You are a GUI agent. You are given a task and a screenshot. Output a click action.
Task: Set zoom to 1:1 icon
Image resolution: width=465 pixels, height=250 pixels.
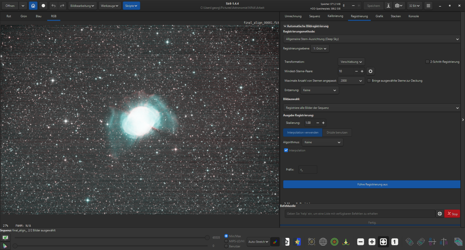pyautogui.click(x=395, y=242)
